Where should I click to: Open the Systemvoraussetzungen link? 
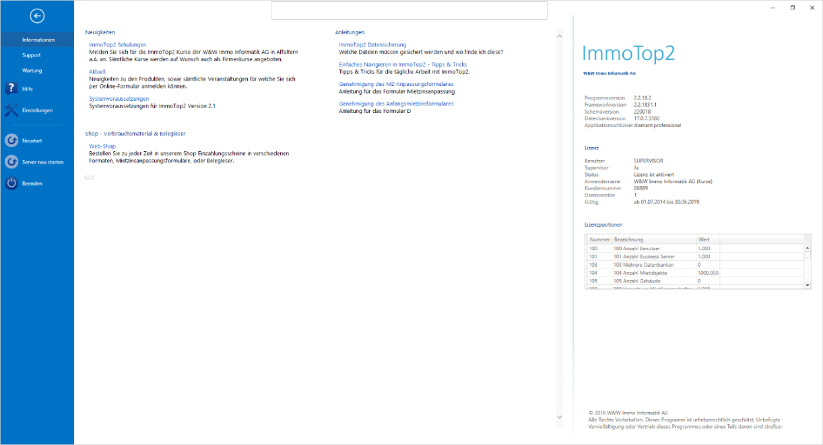coord(119,98)
